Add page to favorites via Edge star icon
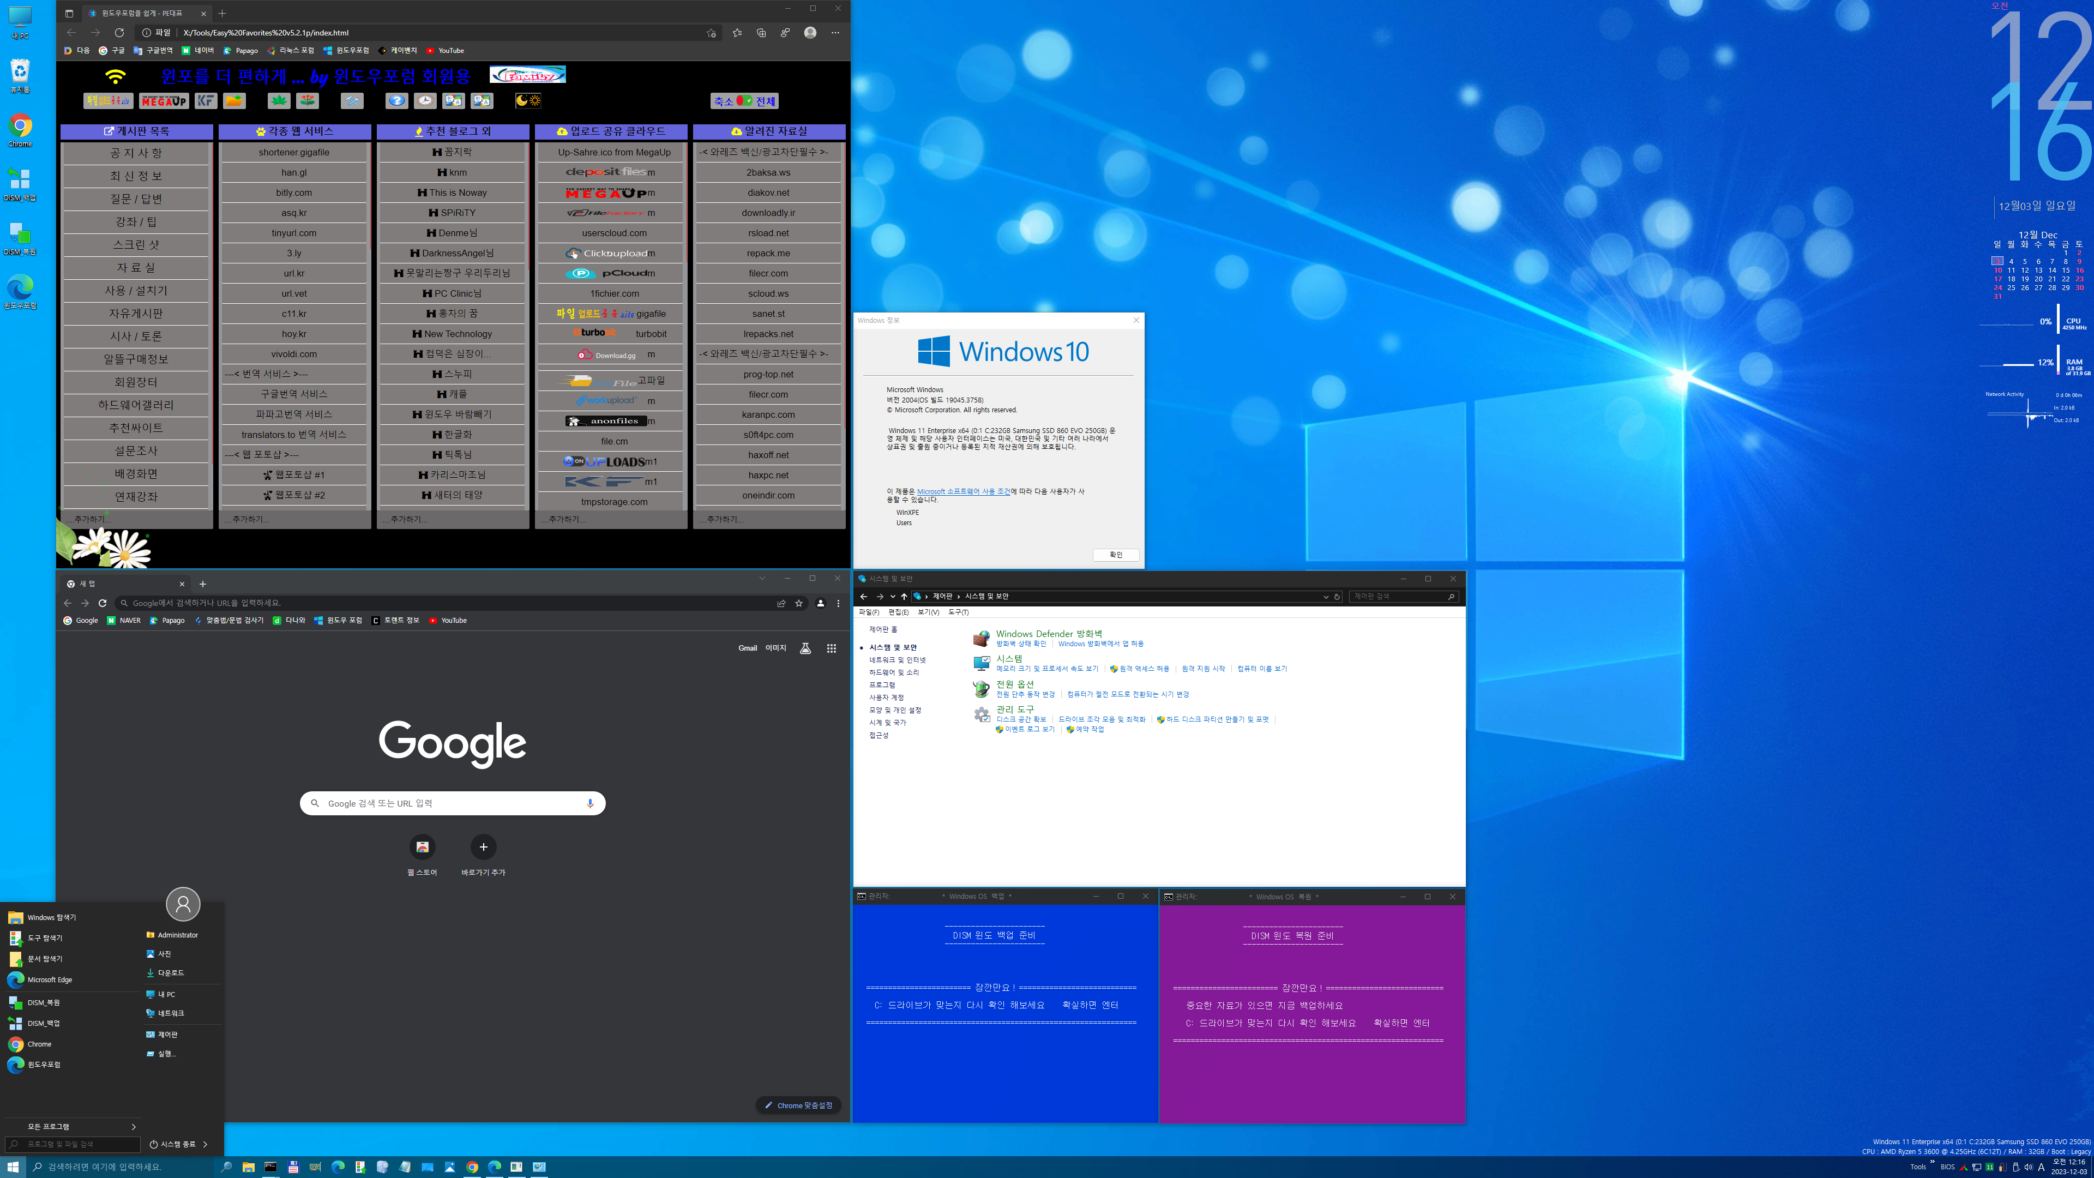The width and height of the screenshot is (2094, 1178). [x=711, y=33]
